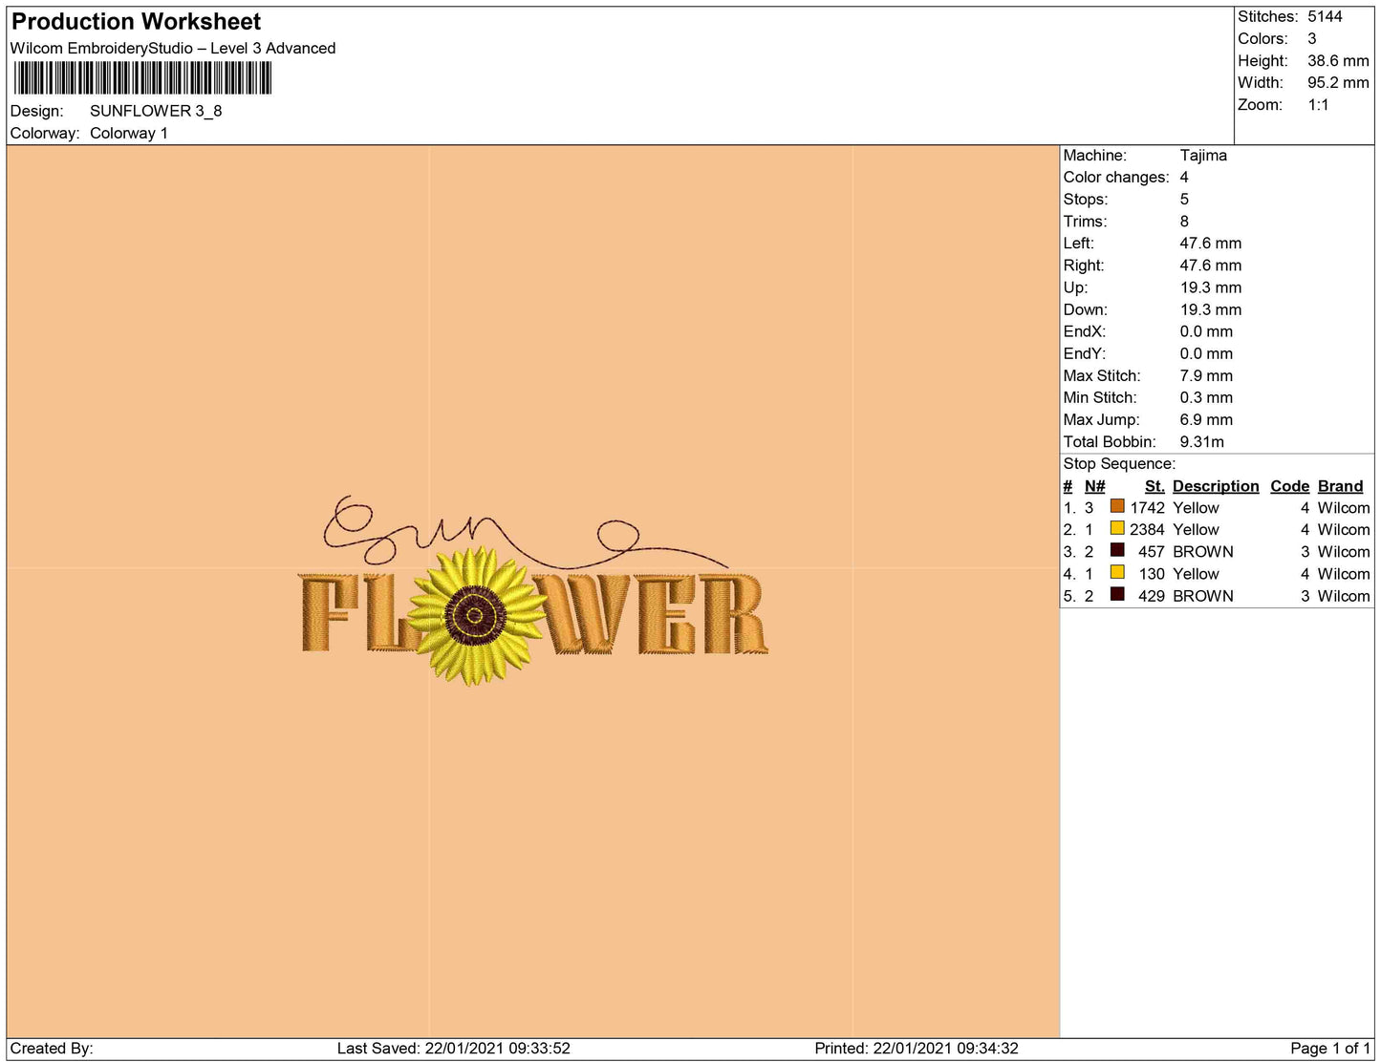Click the 'Brand' column header
The width and height of the screenshot is (1381, 1062).
click(x=1341, y=485)
